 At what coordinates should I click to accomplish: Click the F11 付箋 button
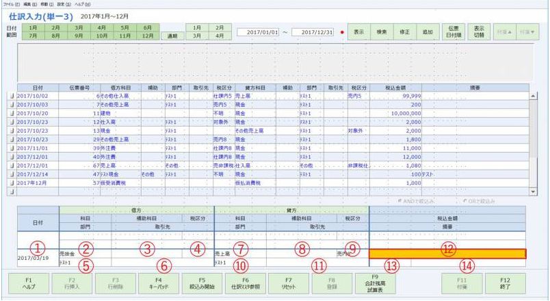[462, 283]
